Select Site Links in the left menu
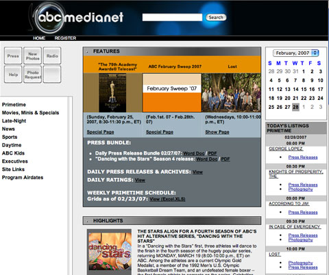This screenshot has width=329, height=275. [13, 169]
